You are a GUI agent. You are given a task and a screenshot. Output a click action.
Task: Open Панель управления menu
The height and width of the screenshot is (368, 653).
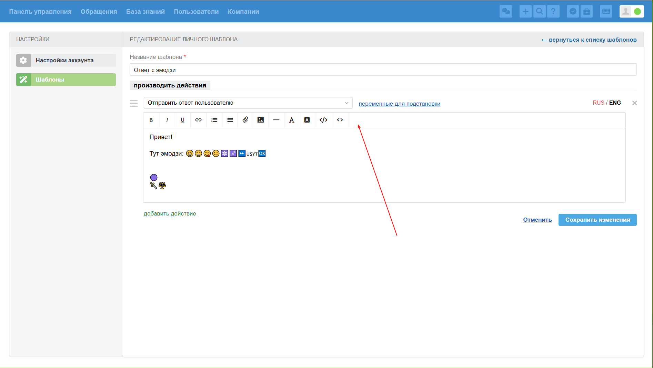[40, 12]
